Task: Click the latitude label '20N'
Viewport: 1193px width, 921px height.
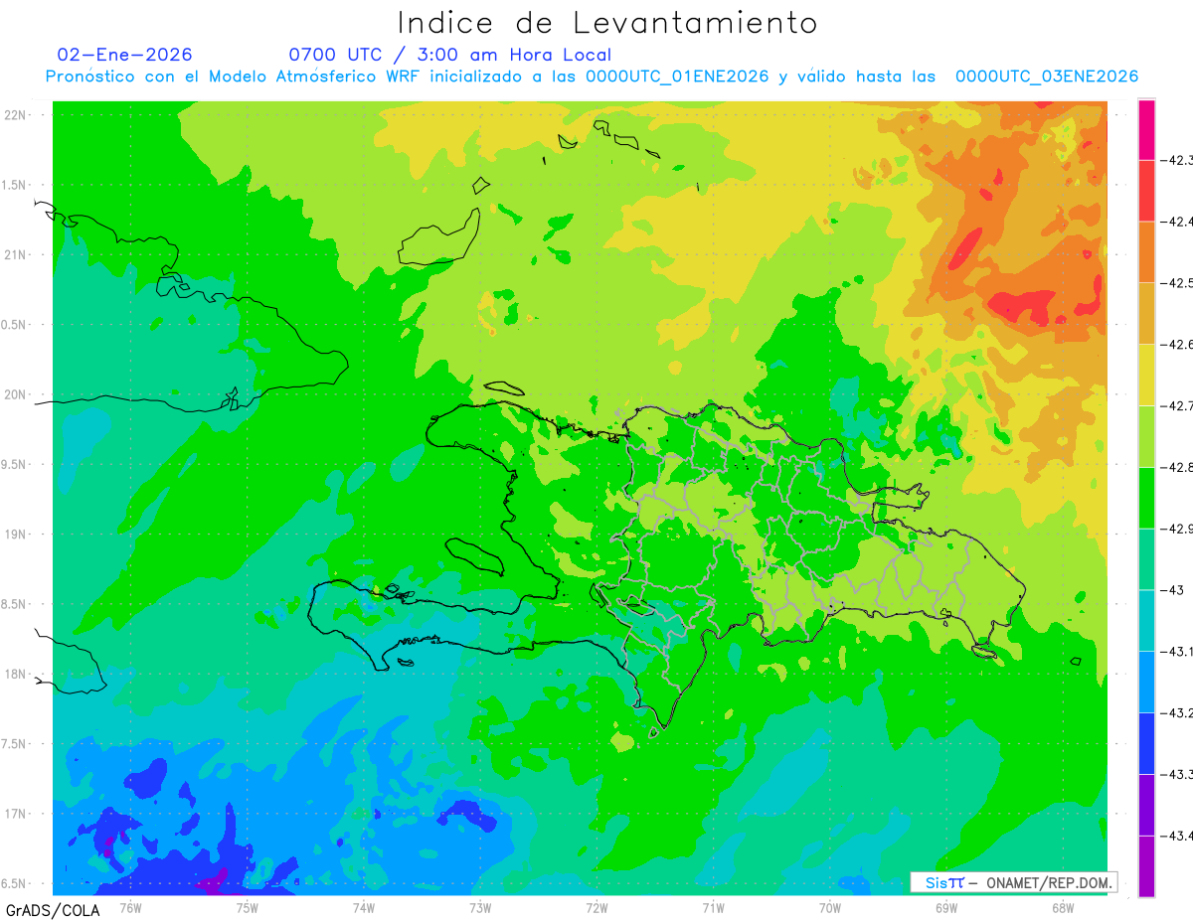Action: click(x=16, y=394)
